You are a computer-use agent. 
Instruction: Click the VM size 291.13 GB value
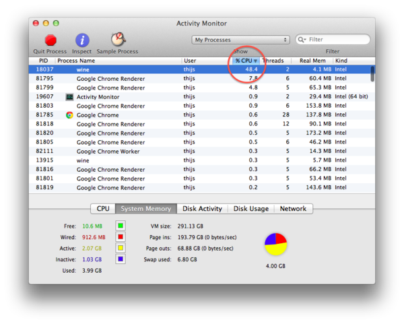pos(190,226)
